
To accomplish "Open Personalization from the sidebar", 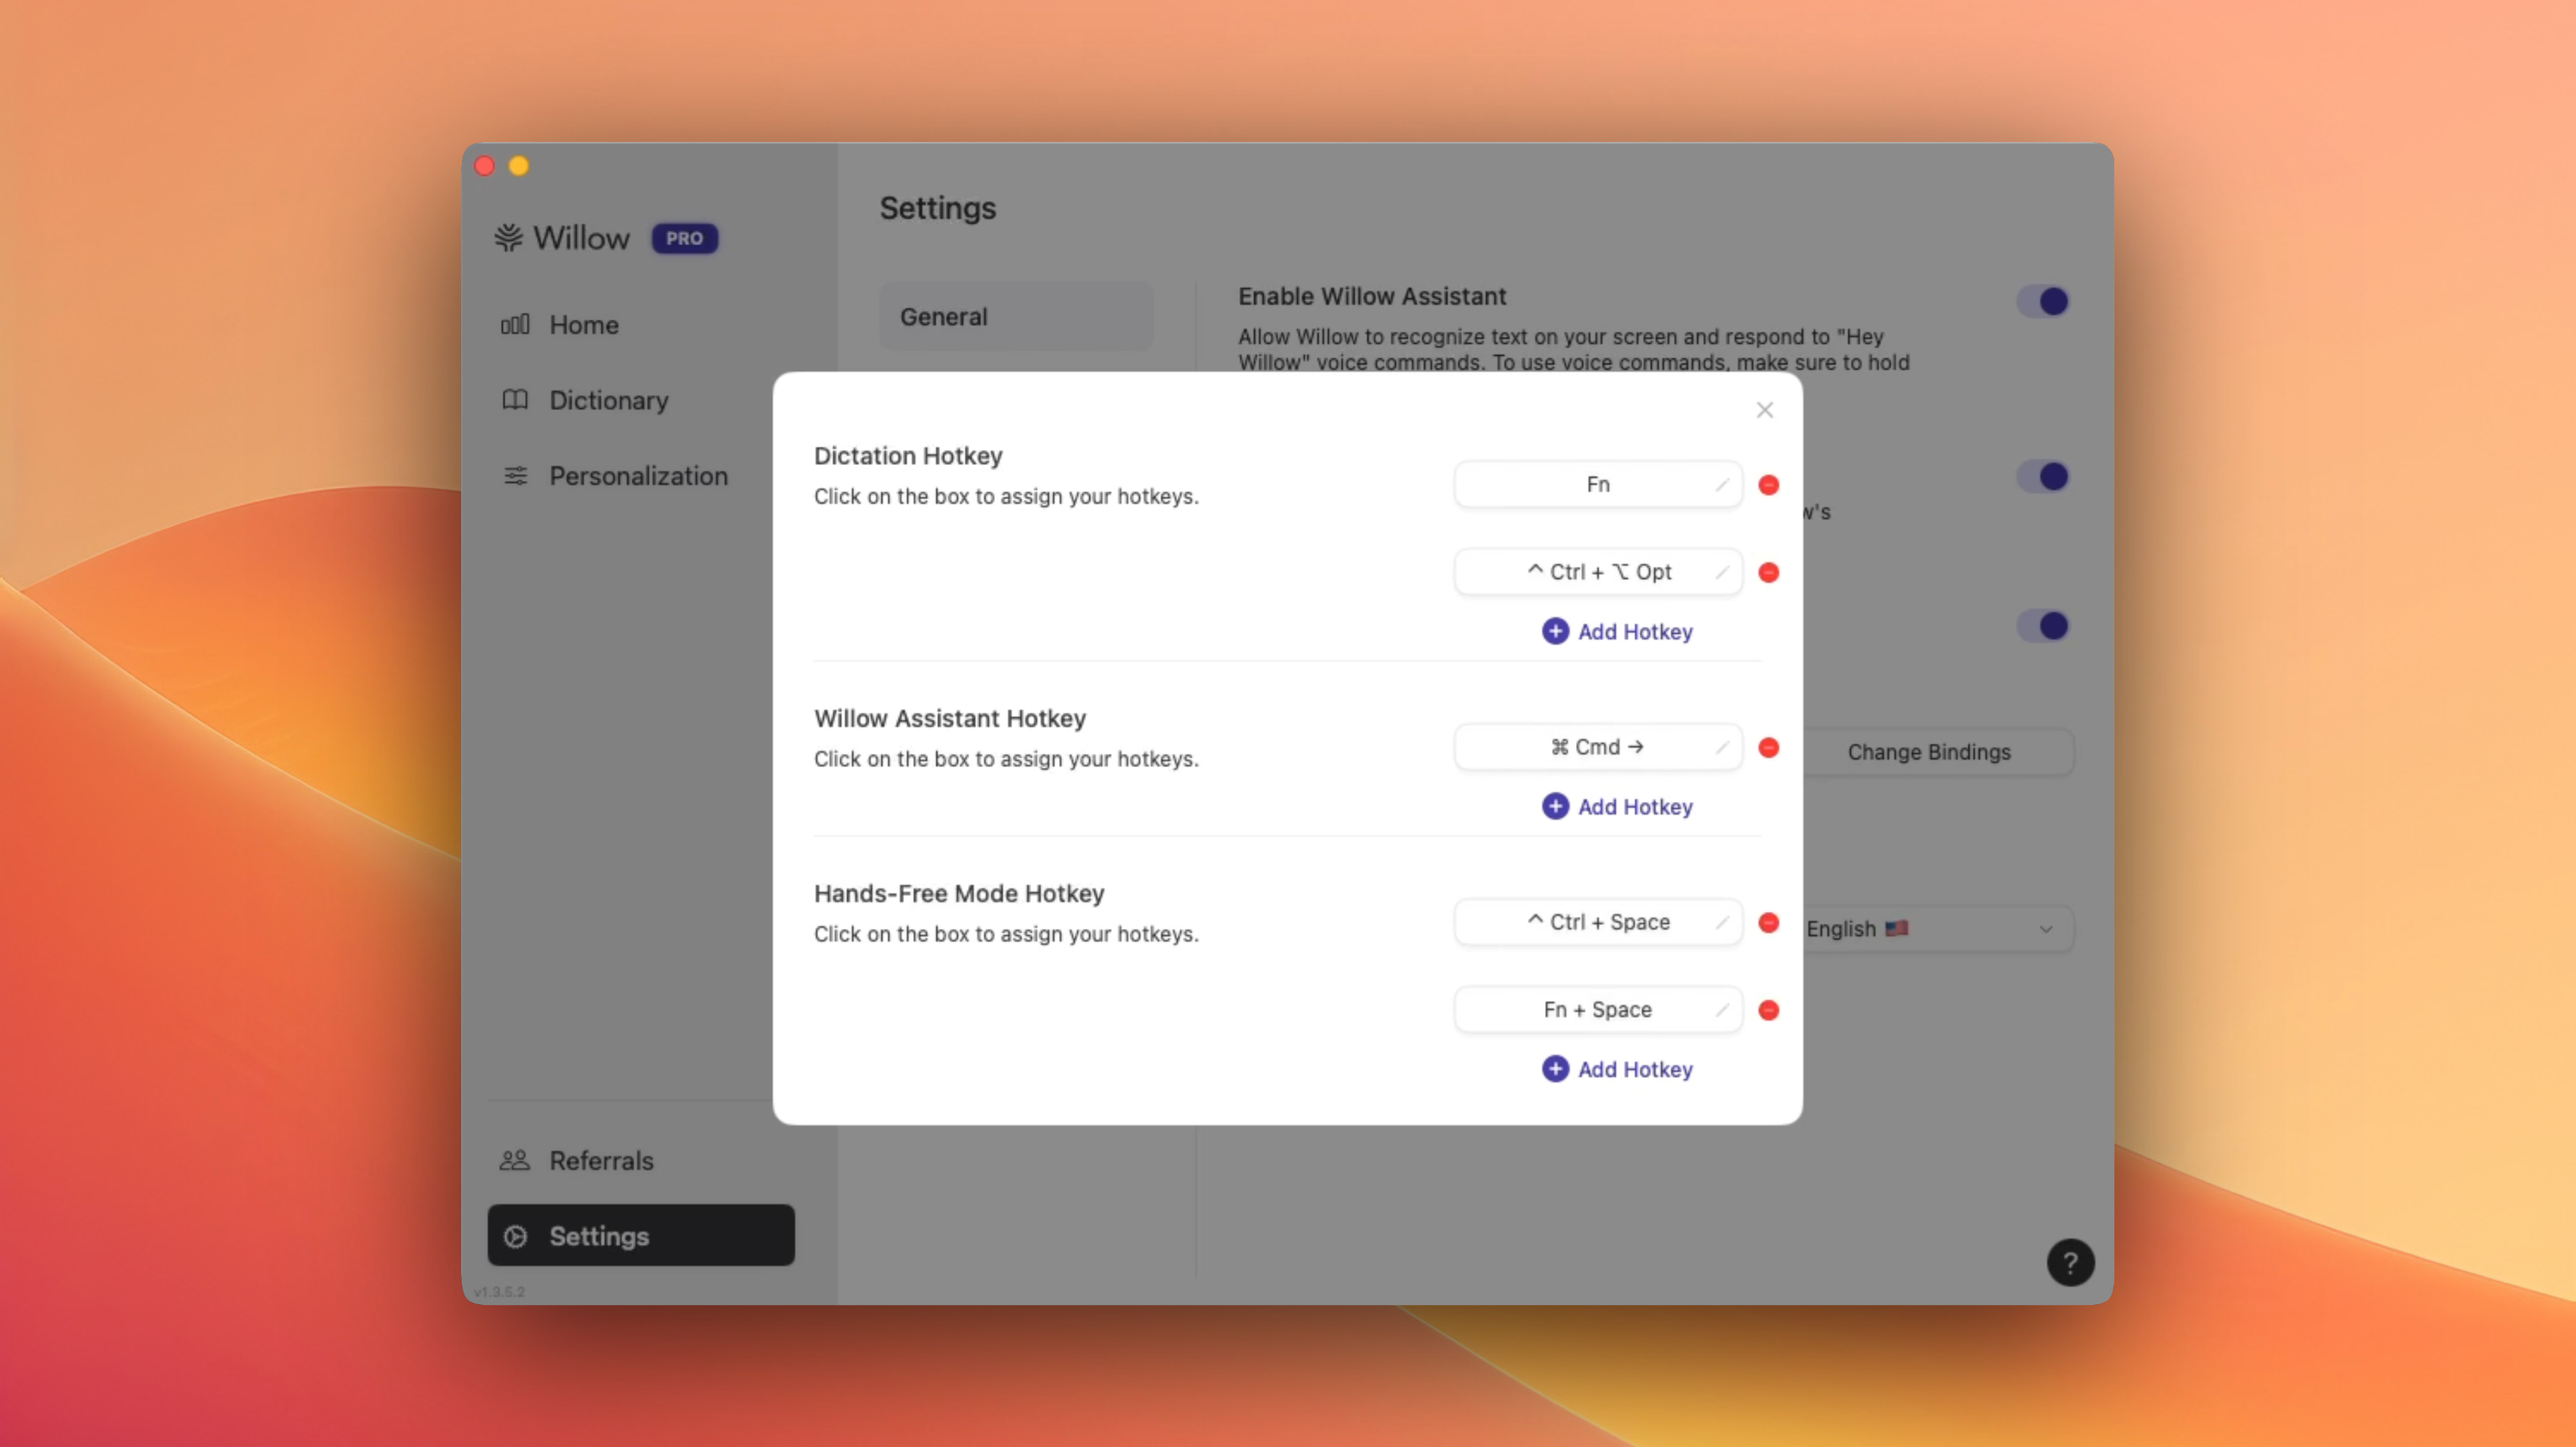I will (637, 476).
